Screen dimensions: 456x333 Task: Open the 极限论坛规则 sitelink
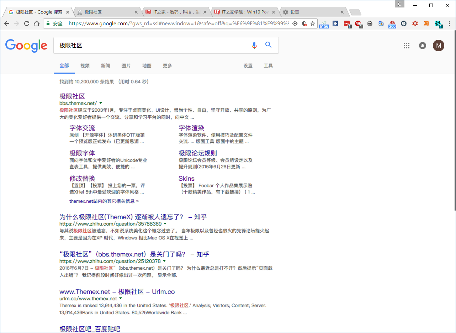[x=198, y=153]
